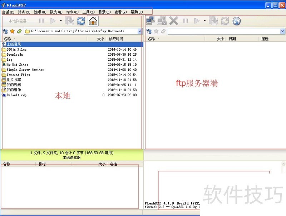The height and width of the screenshot is (216, 286).
Task: Abort the transfer with the X icon
Action: pos(173,21)
